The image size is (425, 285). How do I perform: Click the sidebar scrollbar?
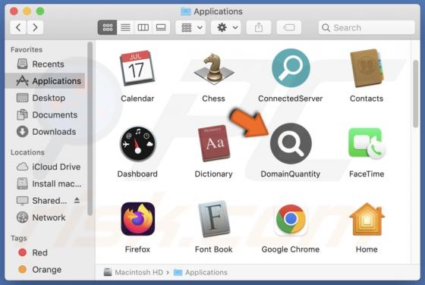[90, 129]
